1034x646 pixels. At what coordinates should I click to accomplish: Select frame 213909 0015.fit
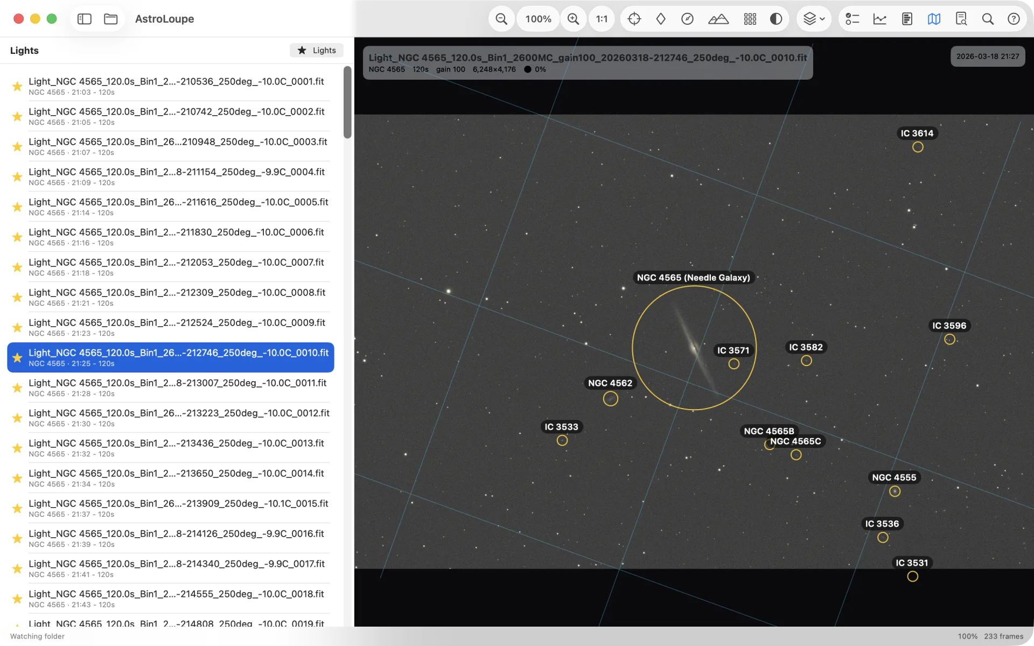170,508
